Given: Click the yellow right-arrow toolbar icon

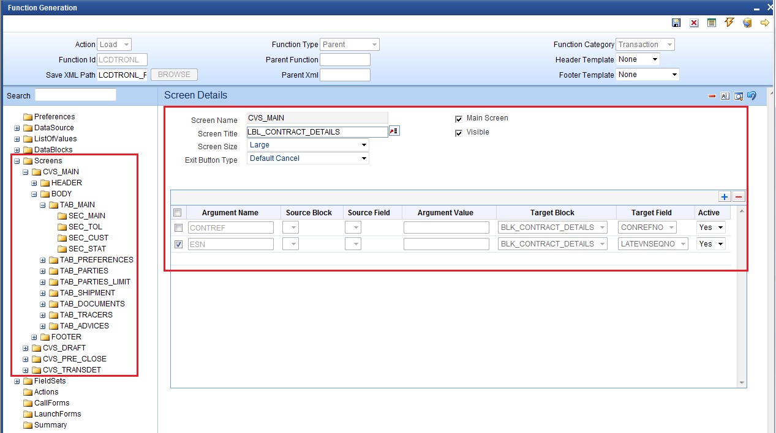Looking at the screenshot, I should click(765, 23).
